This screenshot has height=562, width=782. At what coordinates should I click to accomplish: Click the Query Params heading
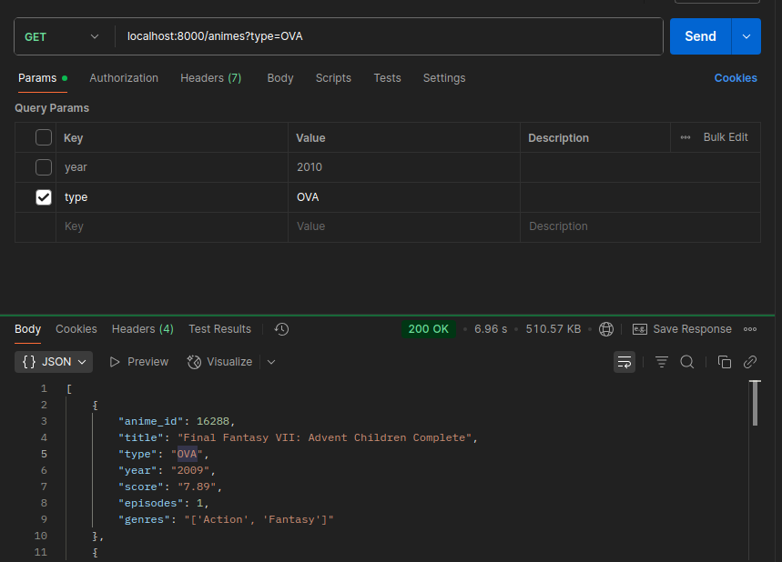52,108
